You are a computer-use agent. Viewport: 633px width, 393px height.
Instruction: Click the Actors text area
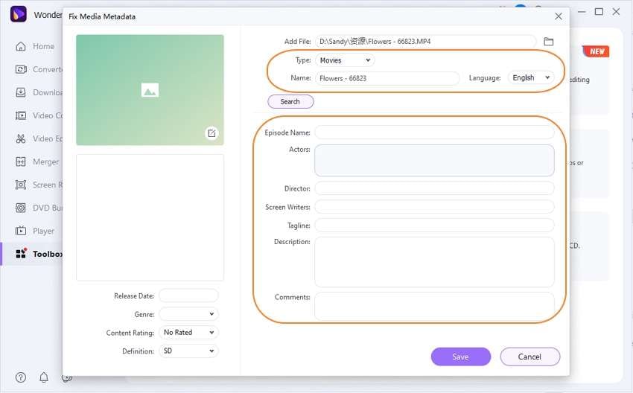point(434,161)
